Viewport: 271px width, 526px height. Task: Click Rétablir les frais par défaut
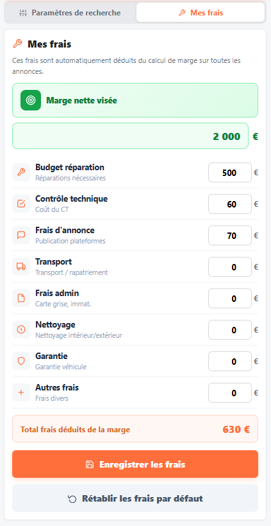click(135, 498)
